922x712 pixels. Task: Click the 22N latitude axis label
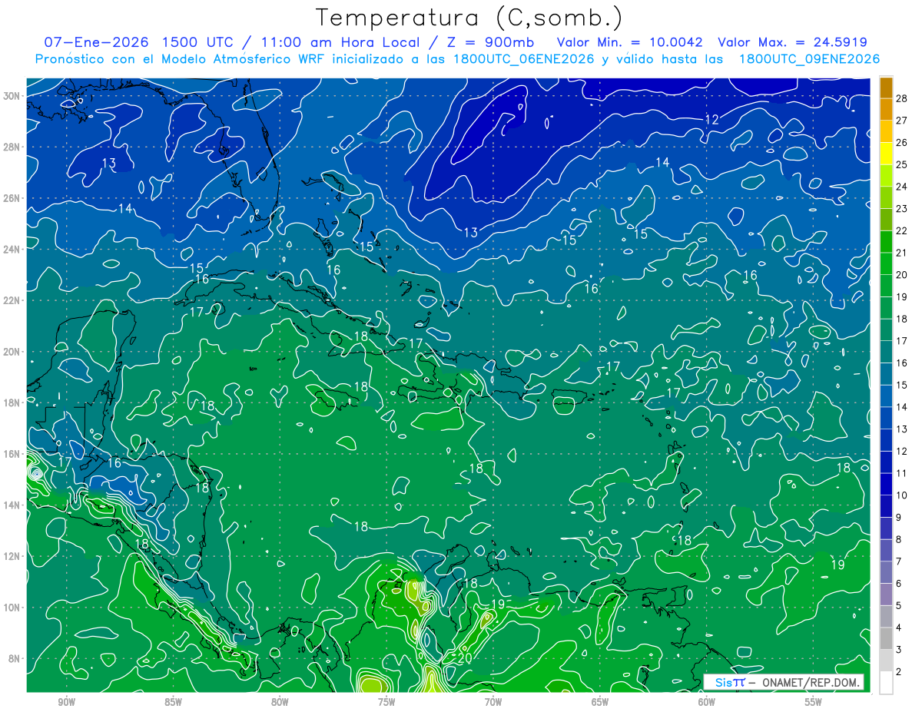click(12, 300)
